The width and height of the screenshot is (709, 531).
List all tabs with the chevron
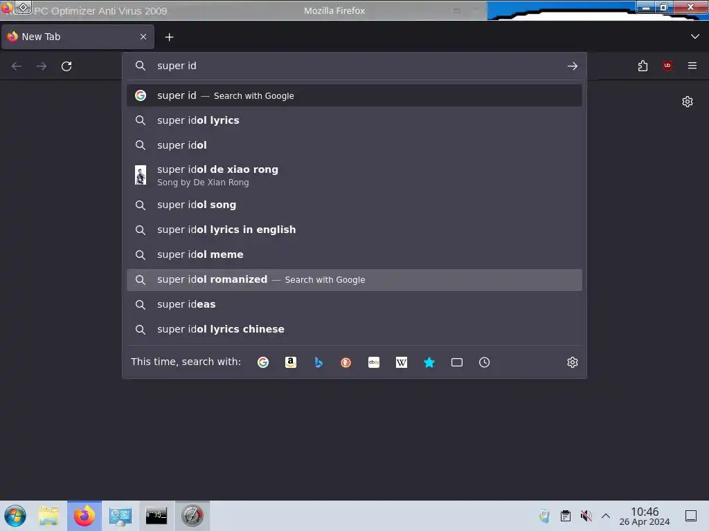695,37
